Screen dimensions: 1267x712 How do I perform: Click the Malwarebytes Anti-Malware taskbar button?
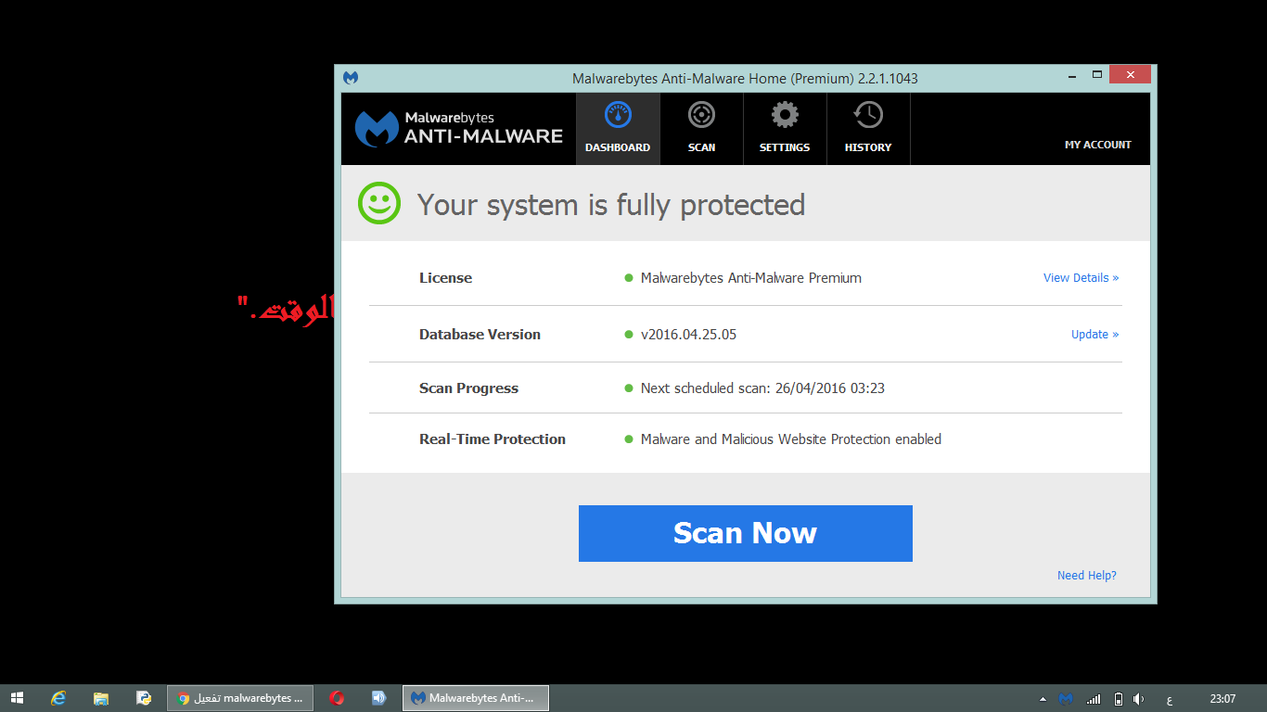pos(476,698)
